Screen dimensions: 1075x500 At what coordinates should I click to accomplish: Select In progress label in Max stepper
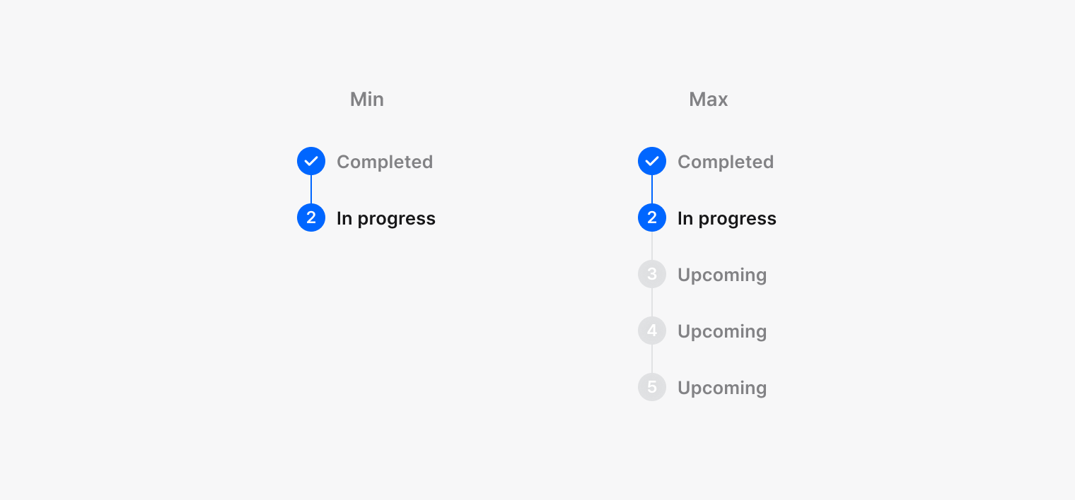tap(727, 218)
